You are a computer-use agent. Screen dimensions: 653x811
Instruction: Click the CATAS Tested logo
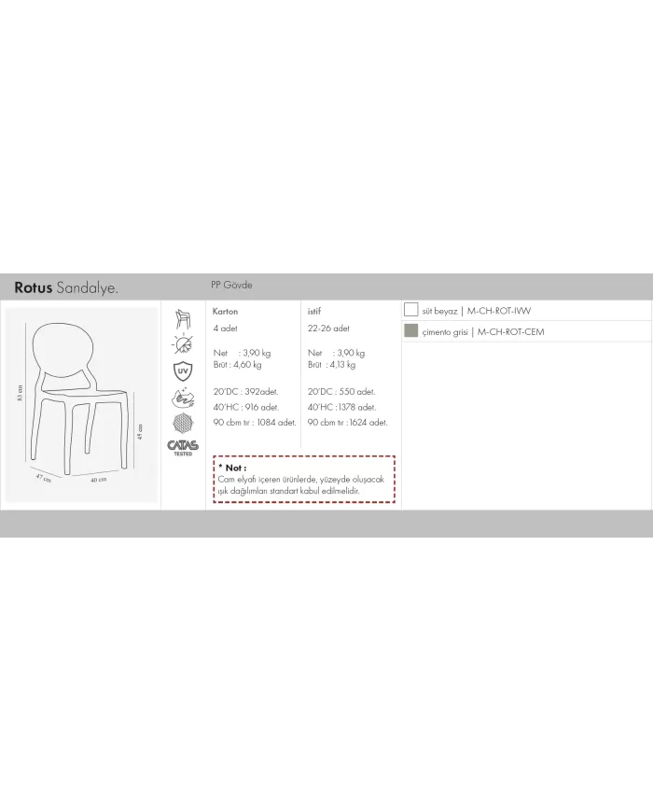pyautogui.click(x=183, y=448)
